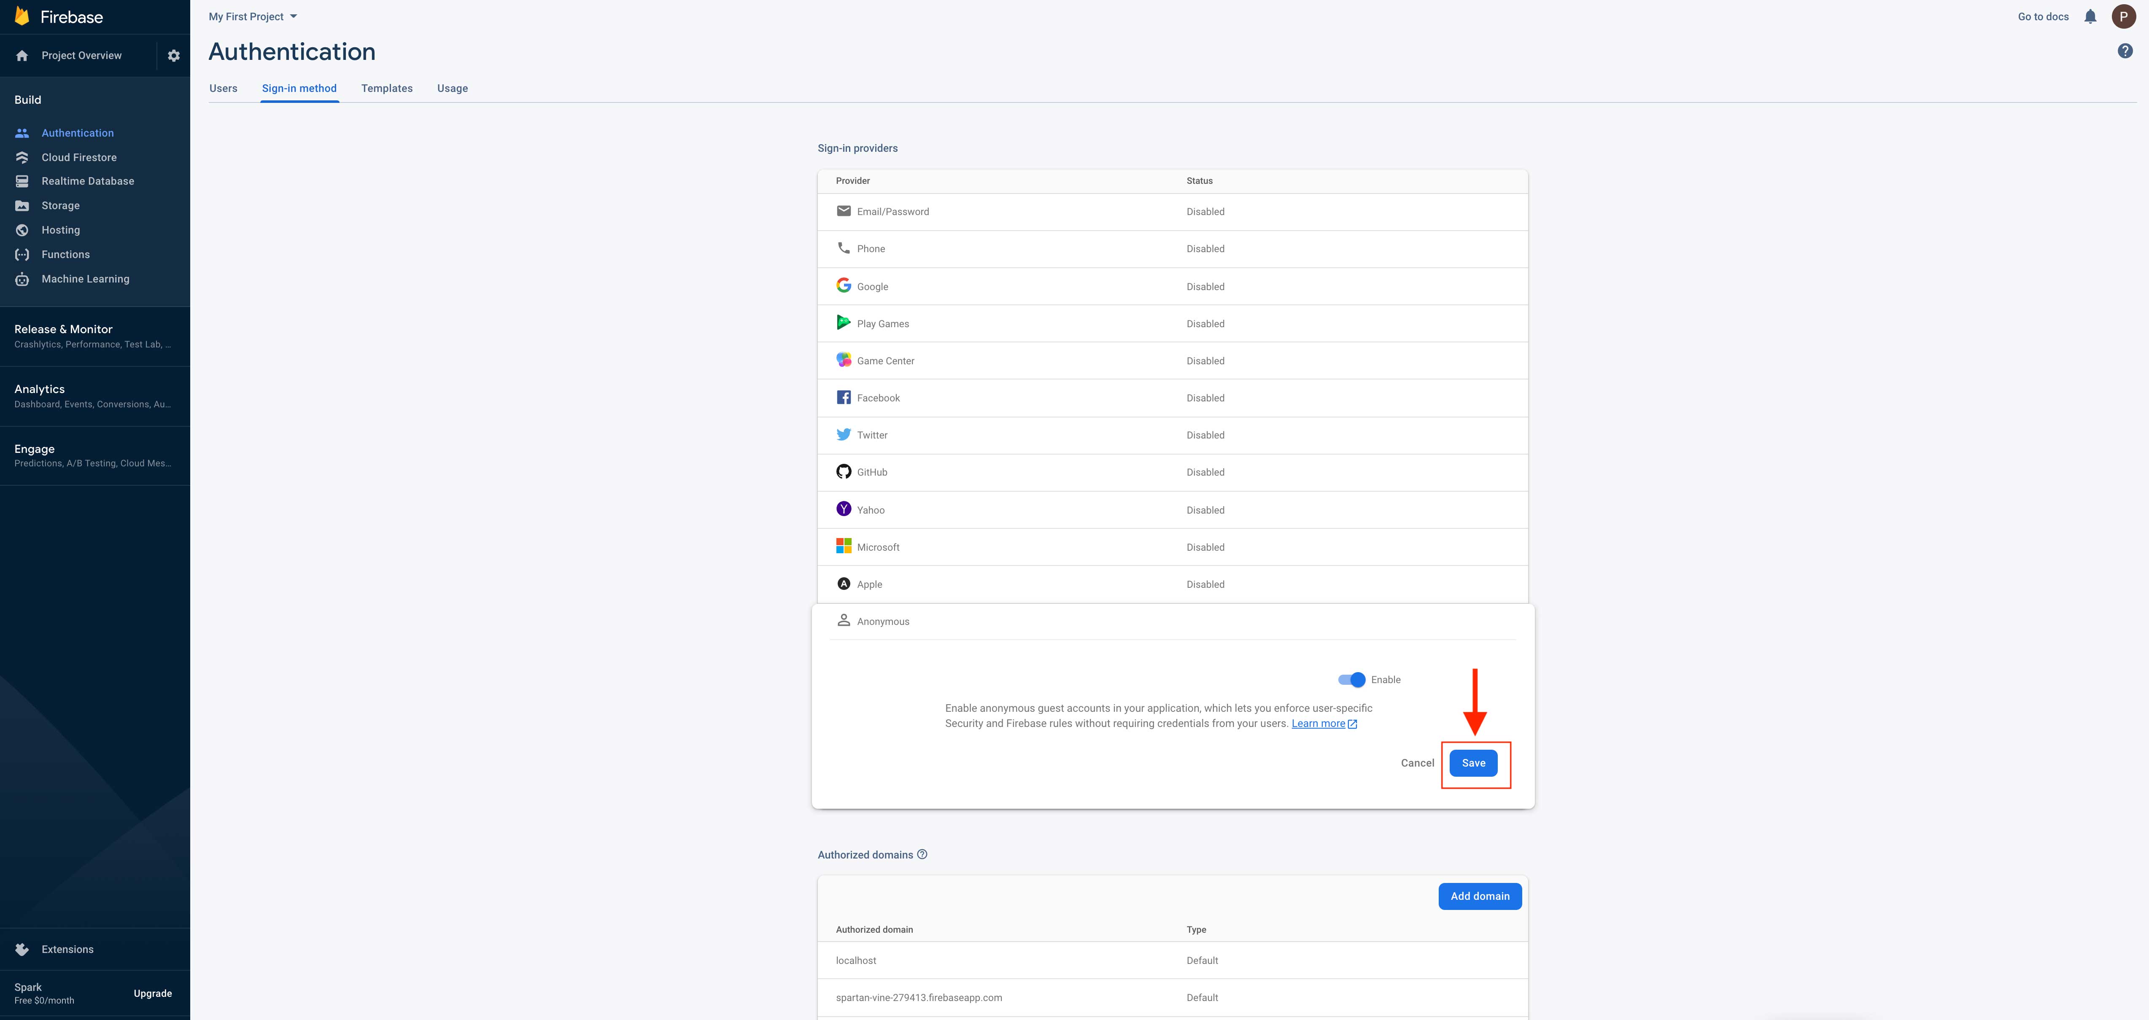The width and height of the screenshot is (2149, 1020).
Task: Toggle the Anonymous Enable switch
Action: [x=1351, y=680]
